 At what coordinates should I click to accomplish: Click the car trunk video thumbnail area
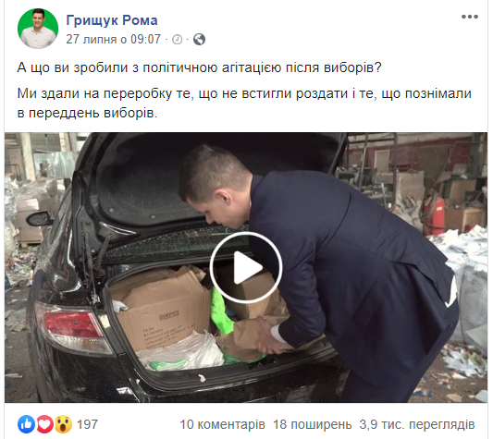pyautogui.click(x=246, y=267)
